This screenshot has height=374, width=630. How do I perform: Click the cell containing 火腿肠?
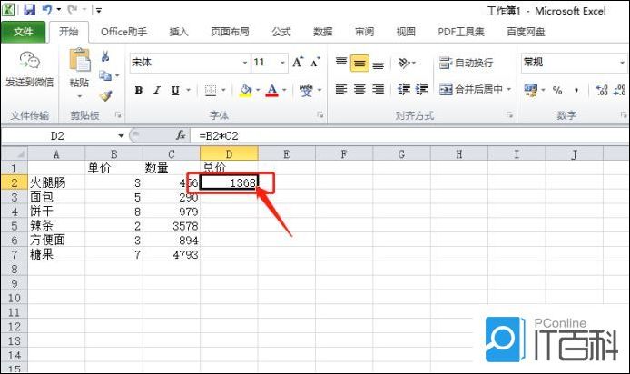click(x=56, y=182)
